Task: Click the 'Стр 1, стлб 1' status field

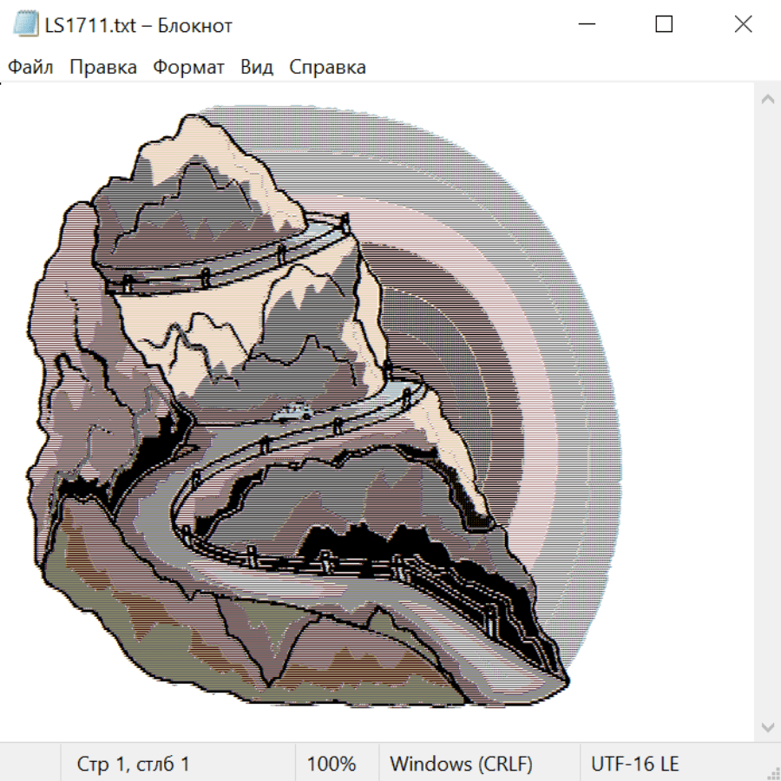Action: coord(133,764)
